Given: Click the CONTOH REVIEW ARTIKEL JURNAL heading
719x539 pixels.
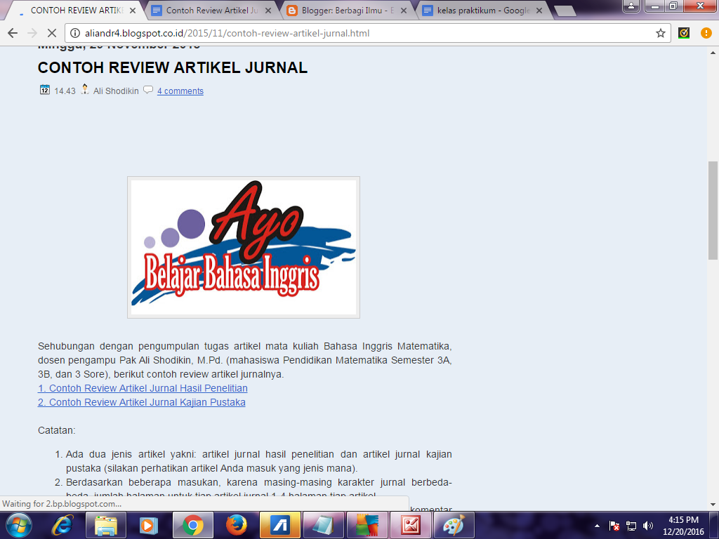Looking at the screenshot, I should pyautogui.click(x=173, y=67).
